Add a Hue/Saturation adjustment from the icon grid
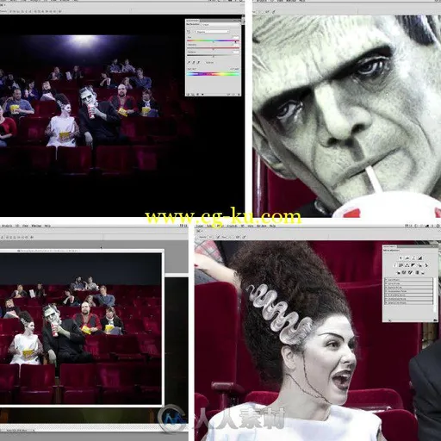This screenshot has height=441, width=441. (401, 265)
